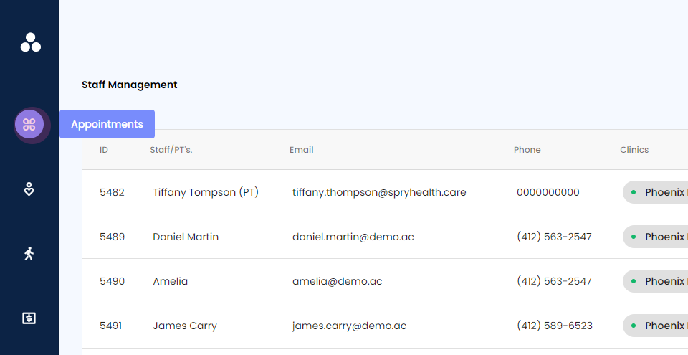Click the Email column header
The width and height of the screenshot is (688, 355).
pyautogui.click(x=302, y=150)
